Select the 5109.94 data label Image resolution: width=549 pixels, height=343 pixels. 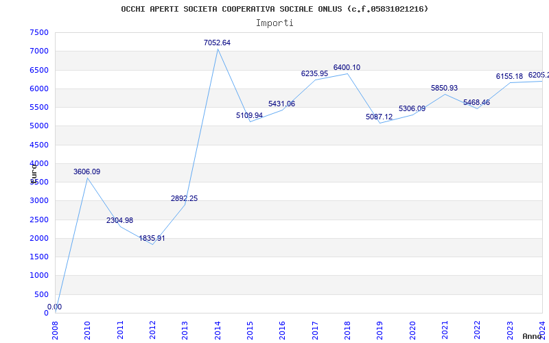(x=249, y=115)
